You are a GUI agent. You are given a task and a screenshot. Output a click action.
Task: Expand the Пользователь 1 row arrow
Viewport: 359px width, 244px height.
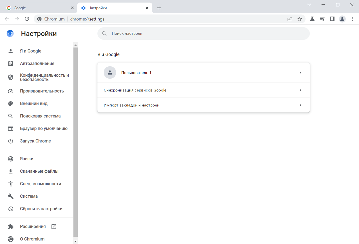[300, 73]
